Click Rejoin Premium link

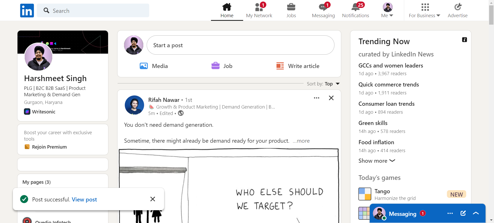pyautogui.click(x=49, y=147)
